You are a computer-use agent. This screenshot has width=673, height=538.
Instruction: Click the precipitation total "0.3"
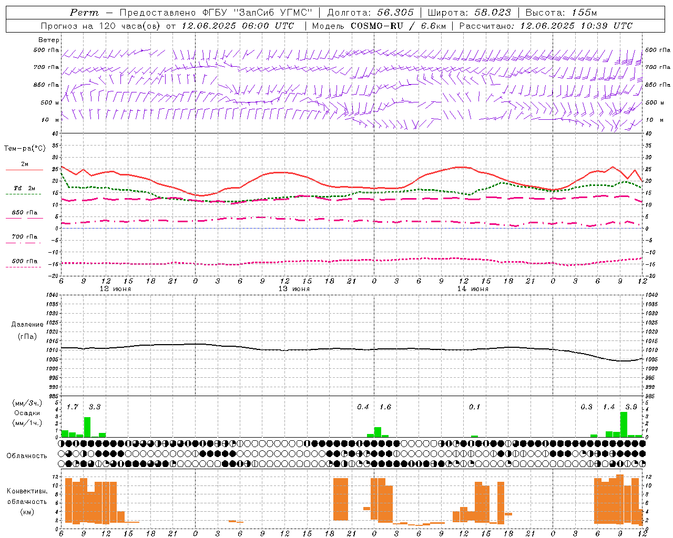point(586,407)
